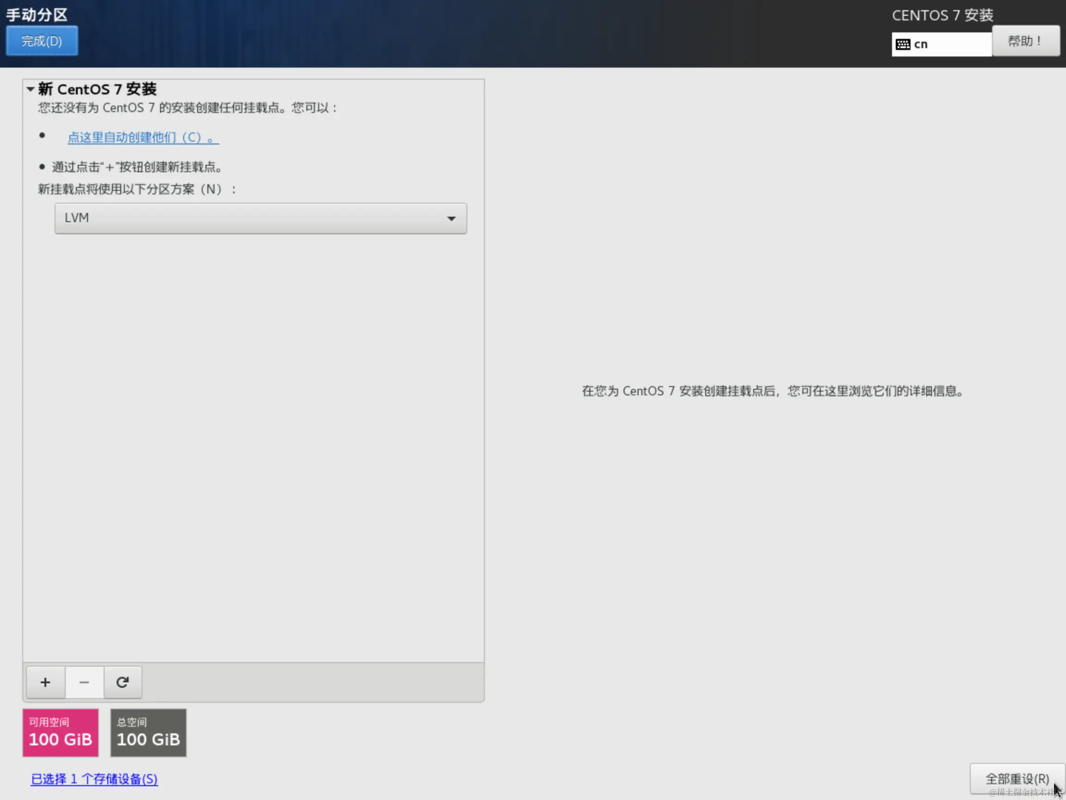Viewport: 1066px width, 800px height.
Task: Click the plus icon to add mount point
Action: click(x=45, y=682)
